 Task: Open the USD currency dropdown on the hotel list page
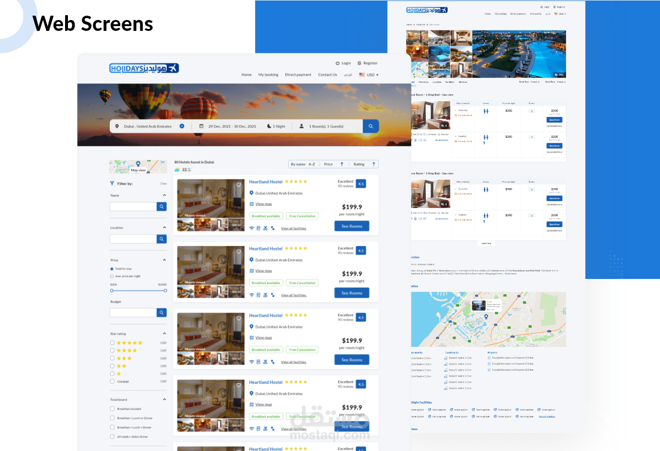(x=369, y=75)
